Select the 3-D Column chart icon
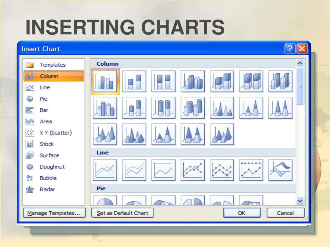 pos(281,81)
